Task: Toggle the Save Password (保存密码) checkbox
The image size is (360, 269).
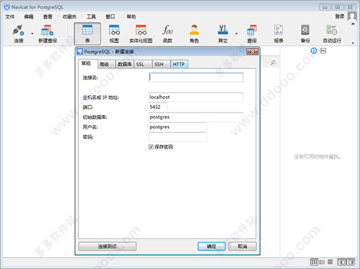Action: pyautogui.click(x=151, y=147)
